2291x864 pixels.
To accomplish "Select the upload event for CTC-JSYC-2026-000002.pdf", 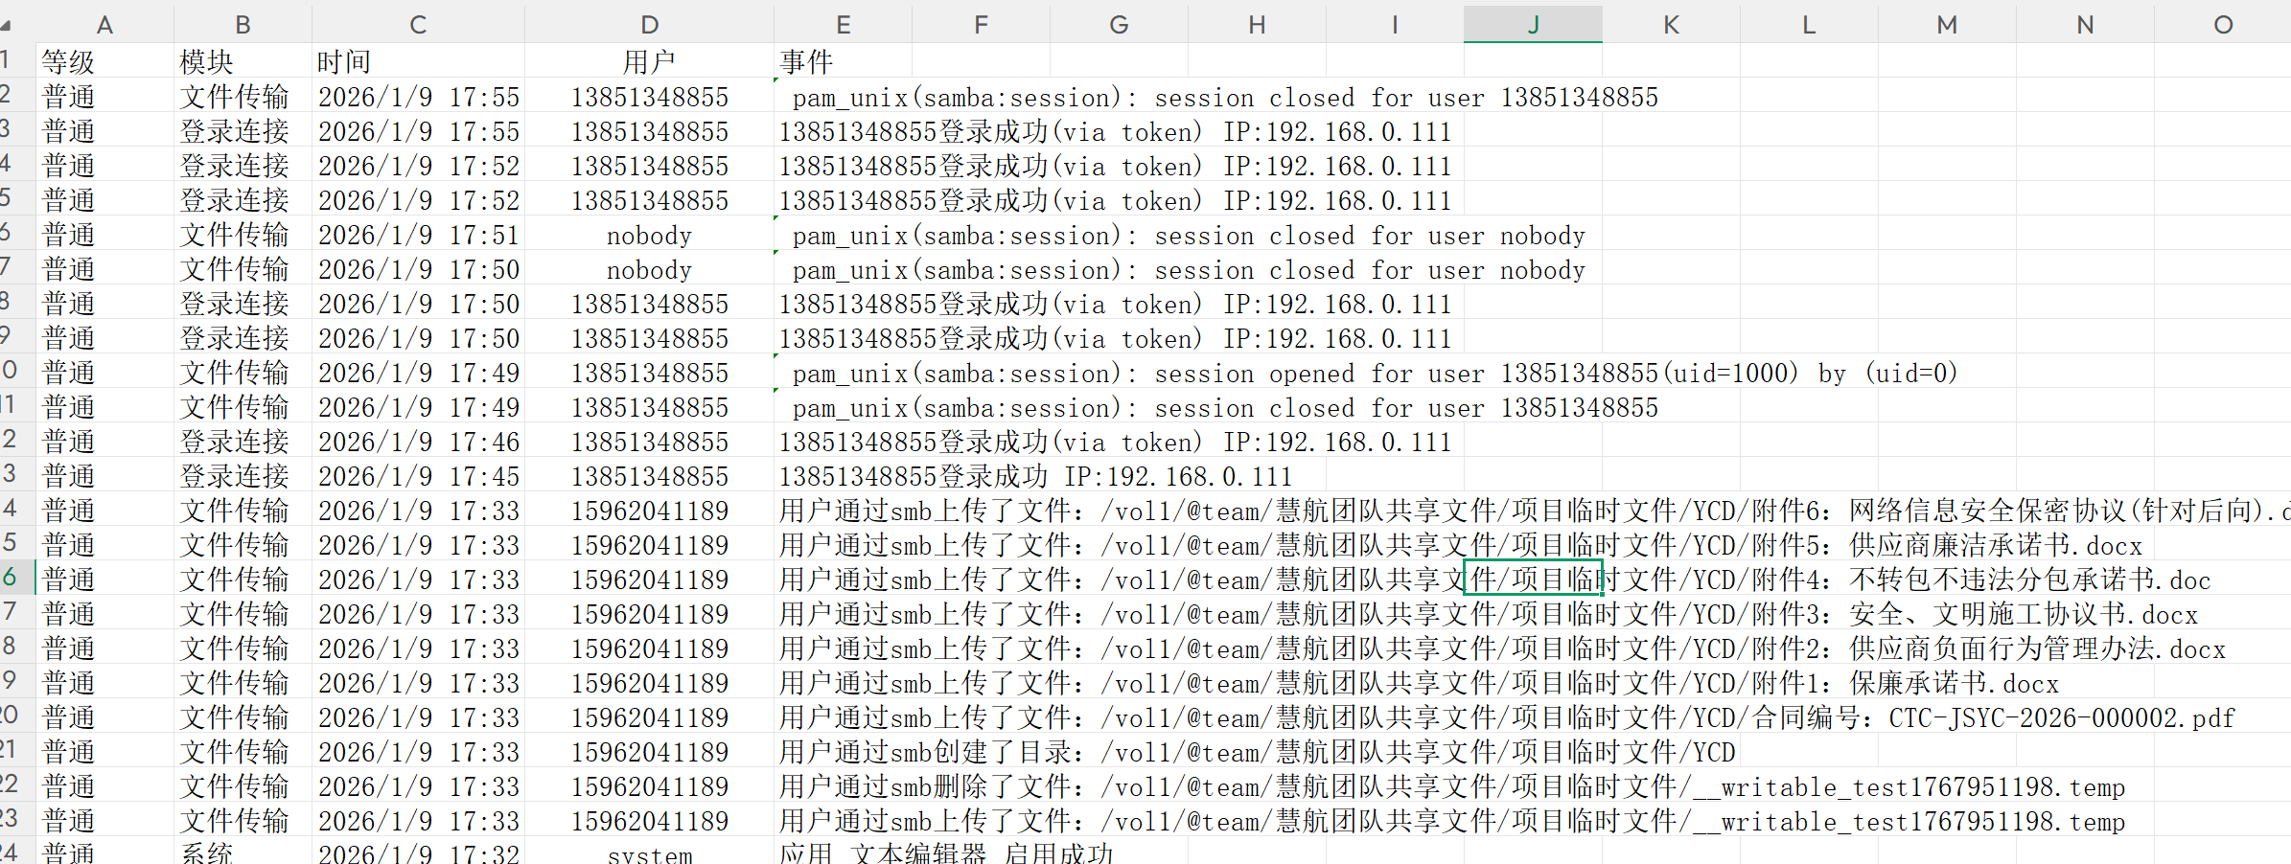I will tap(1506, 717).
